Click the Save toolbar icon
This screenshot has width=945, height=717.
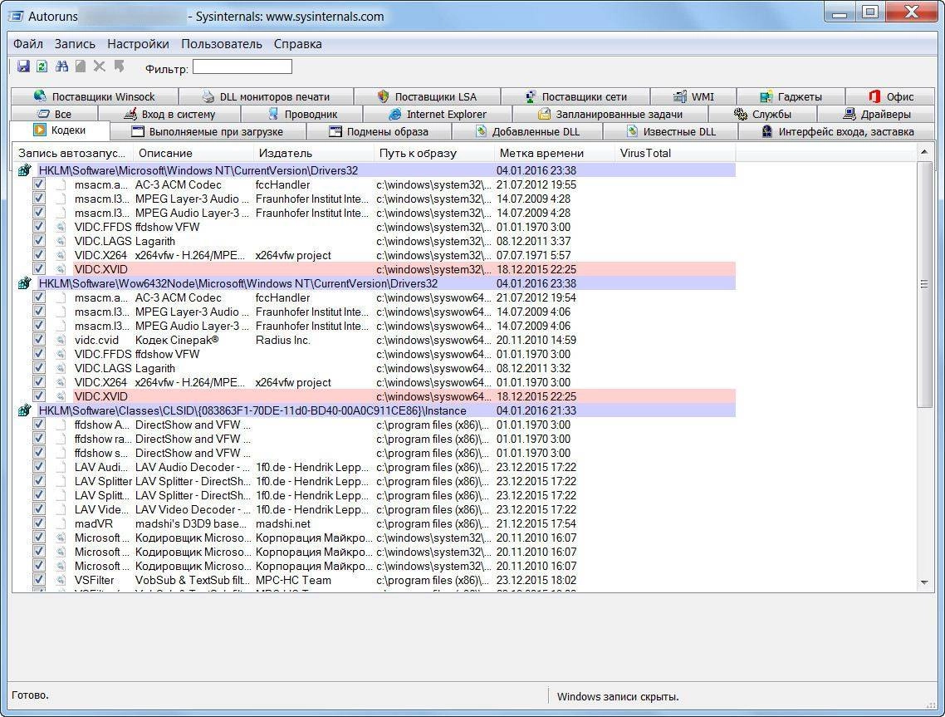[23, 66]
